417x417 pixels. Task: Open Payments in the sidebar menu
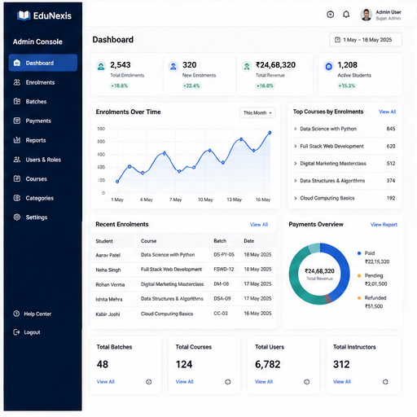pyautogui.click(x=43, y=121)
